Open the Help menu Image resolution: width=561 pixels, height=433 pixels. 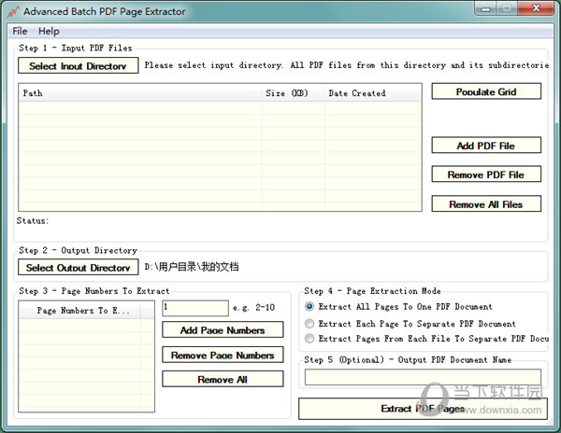[x=49, y=31]
